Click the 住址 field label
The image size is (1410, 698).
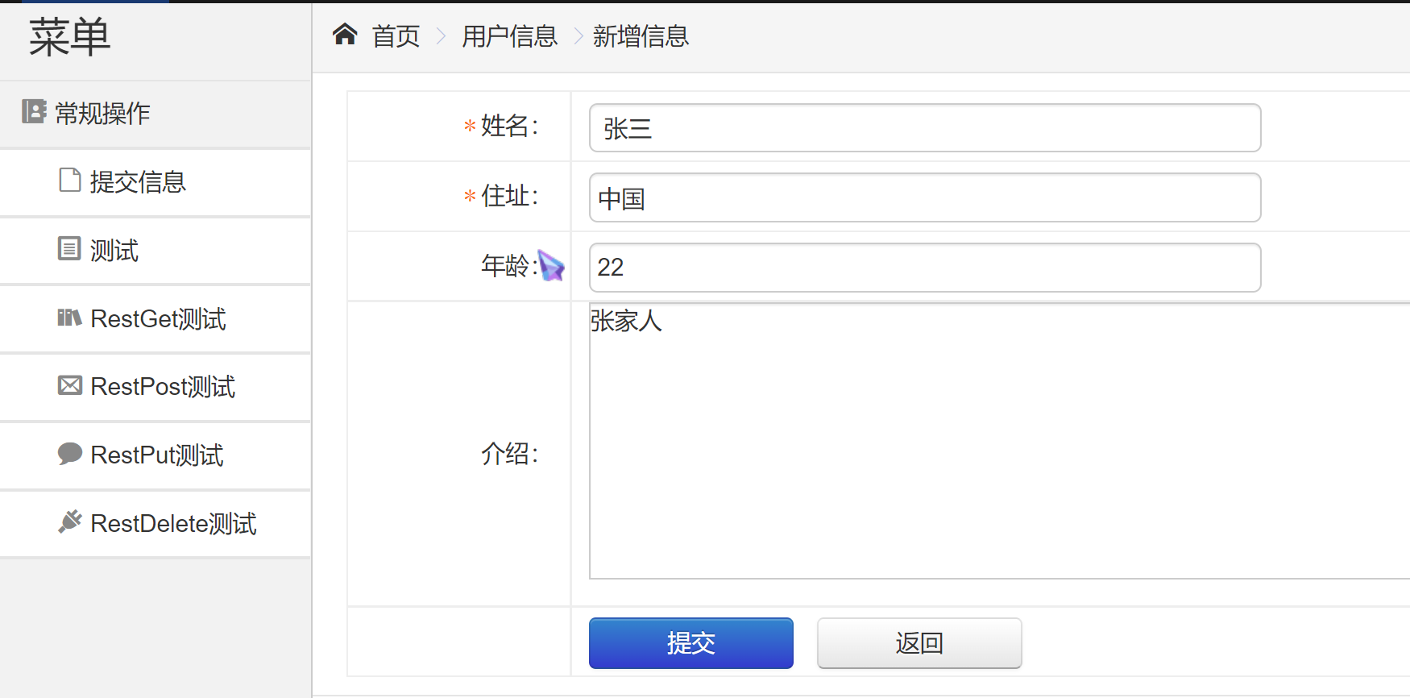click(509, 196)
